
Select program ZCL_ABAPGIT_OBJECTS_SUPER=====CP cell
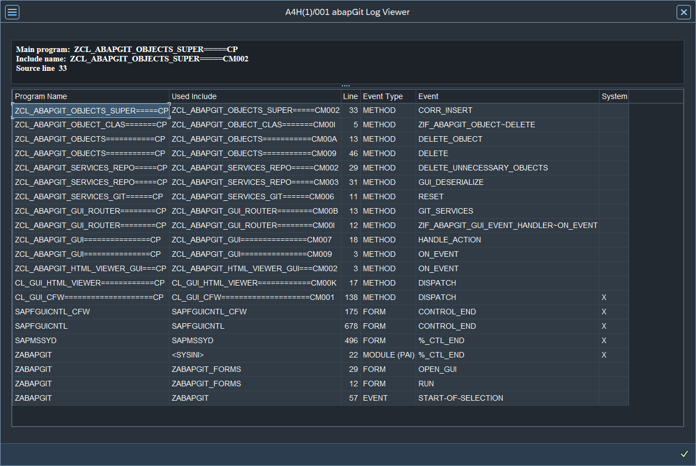(91, 110)
